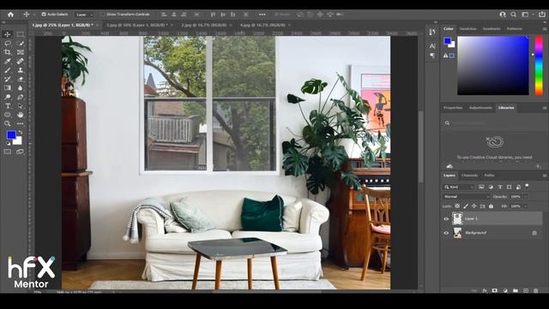The width and height of the screenshot is (549, 309).
Task: Enable Show Transform Controls checkbox
Action: [103, 15]
